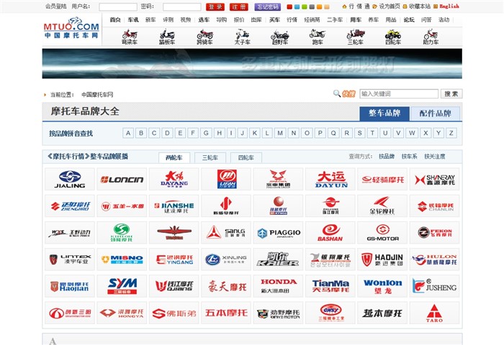Open 论坛 in the navigation menu
Viewport: 504px width, 345px height.
point(409,20)
